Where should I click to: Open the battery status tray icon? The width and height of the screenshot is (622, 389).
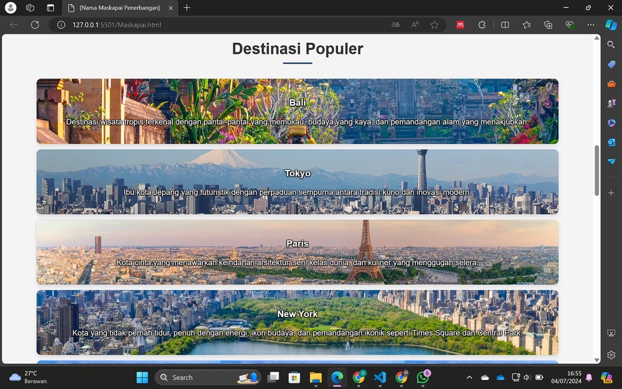539,377
